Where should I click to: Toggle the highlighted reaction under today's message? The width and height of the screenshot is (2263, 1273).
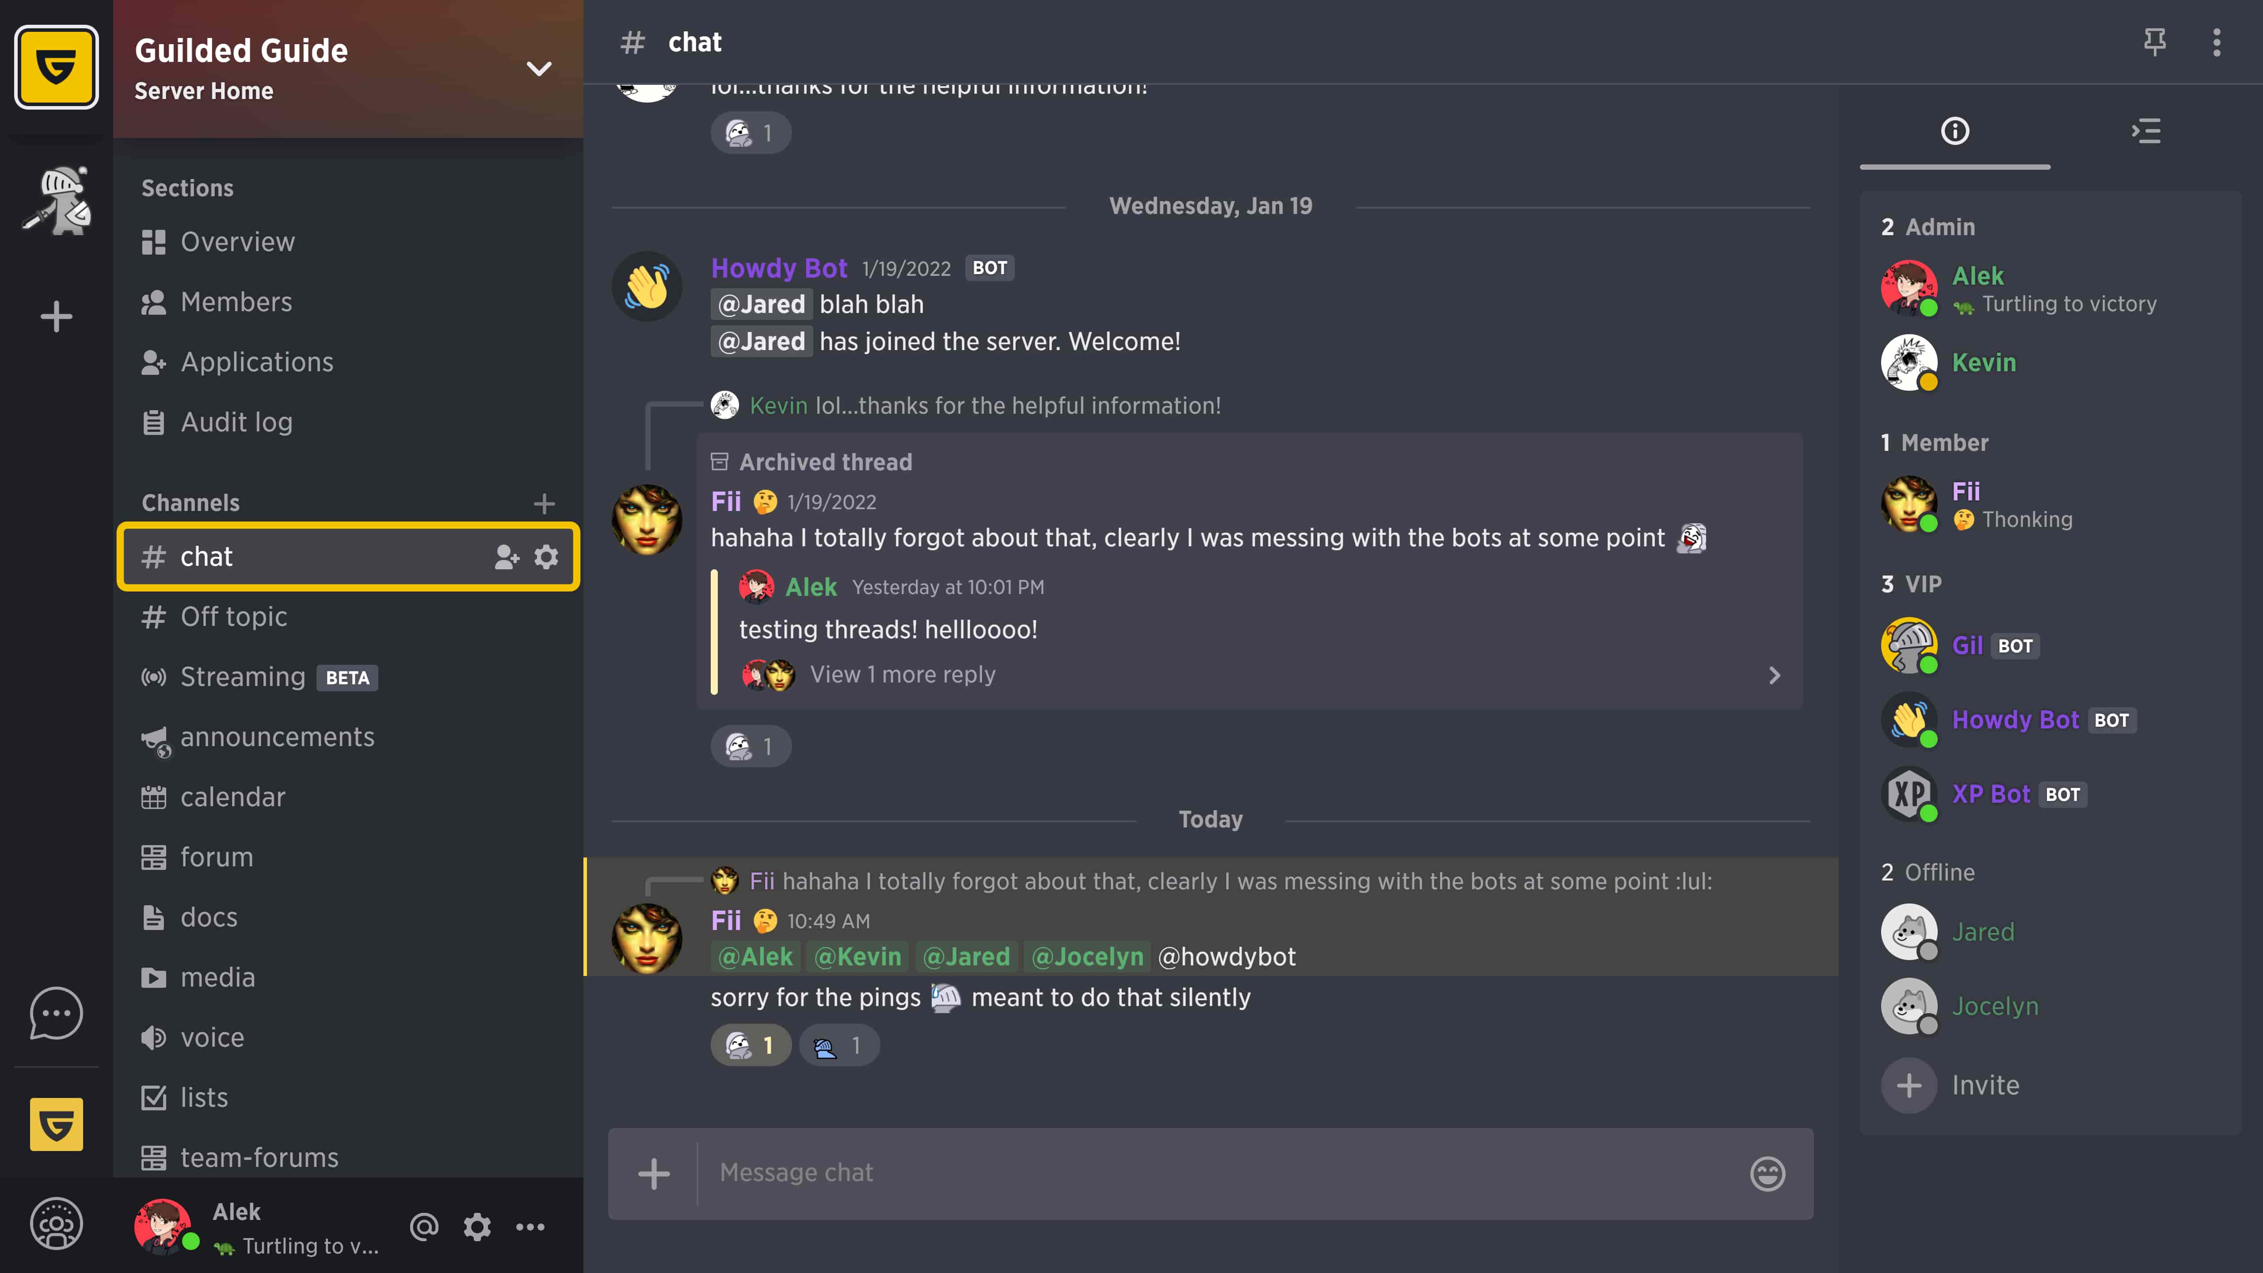[x=750, y=1045]
